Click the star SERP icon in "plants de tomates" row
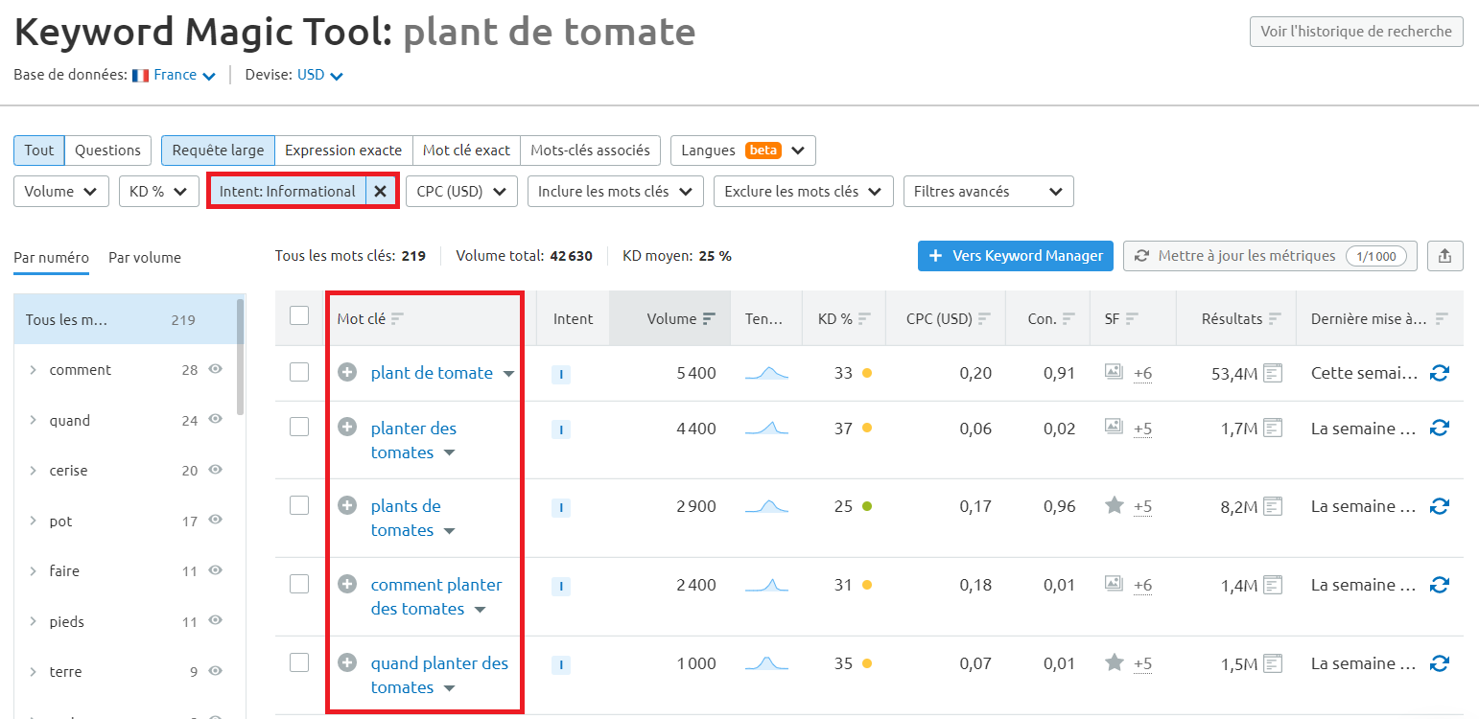Image resolution: width=1479 pixels, height=719 pixels. click(1115, 506)
